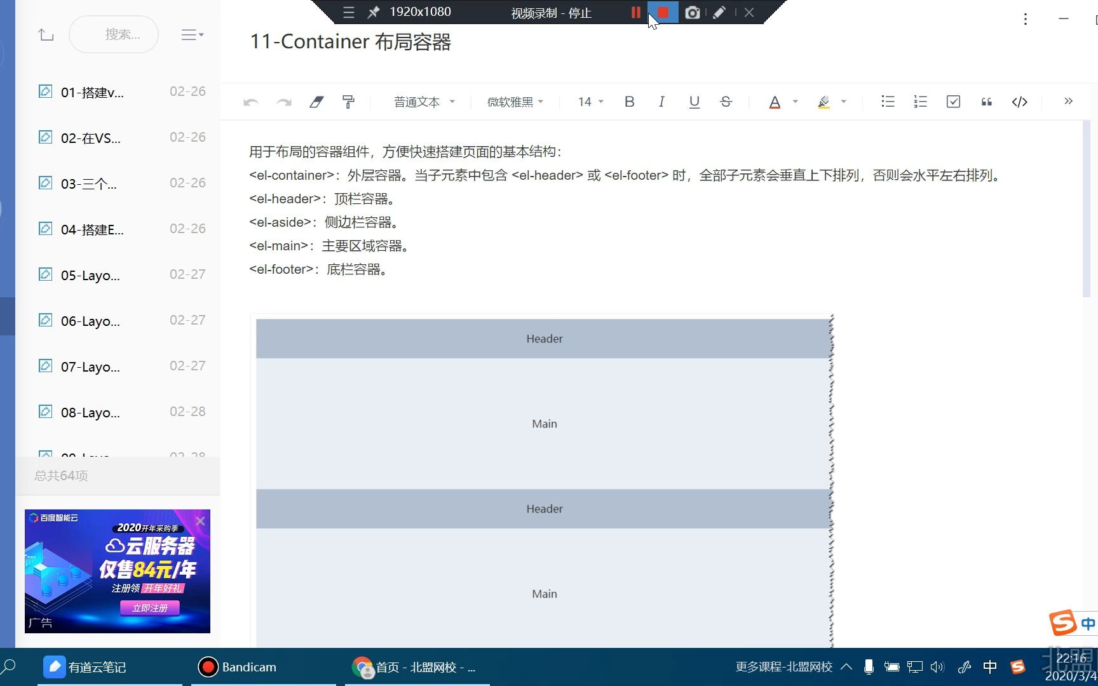The image size is (1098, 686).
Task: Insert a checkbox to-do item
Action: pyautogui.click(x=953, y=102)
